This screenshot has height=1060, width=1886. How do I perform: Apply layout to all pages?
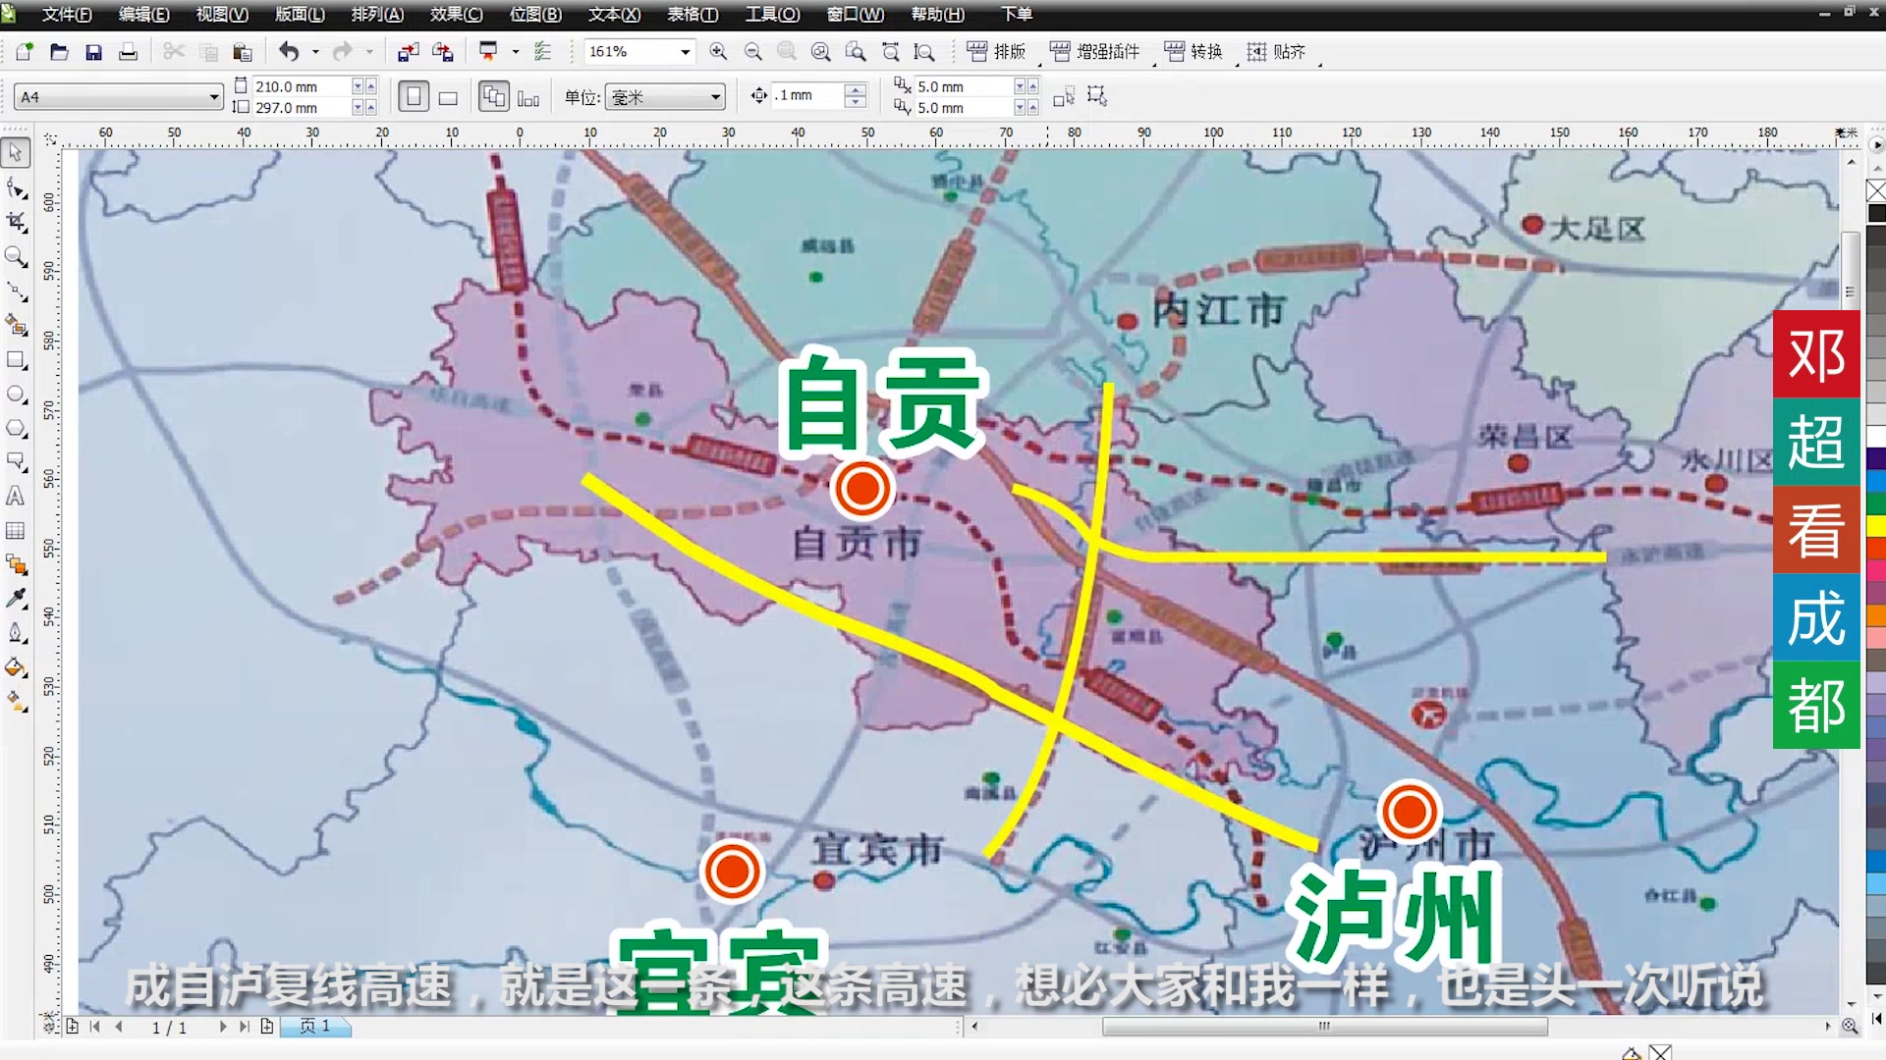pyautogui.click(x=494, y=96)
